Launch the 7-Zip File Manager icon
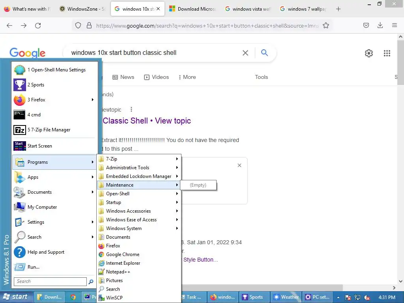The width and height of the screenshot is (404, 303). [x=20, y=130]
